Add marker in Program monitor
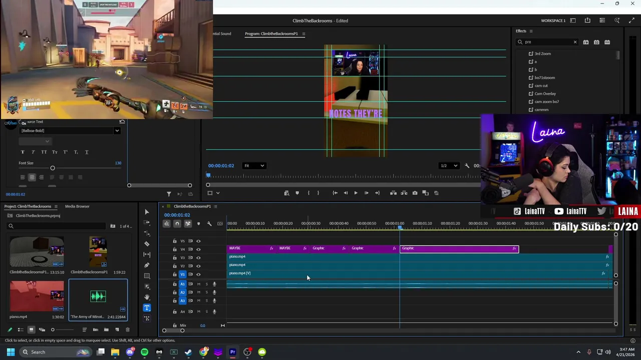The image size is (641, 360). point(297,193)
